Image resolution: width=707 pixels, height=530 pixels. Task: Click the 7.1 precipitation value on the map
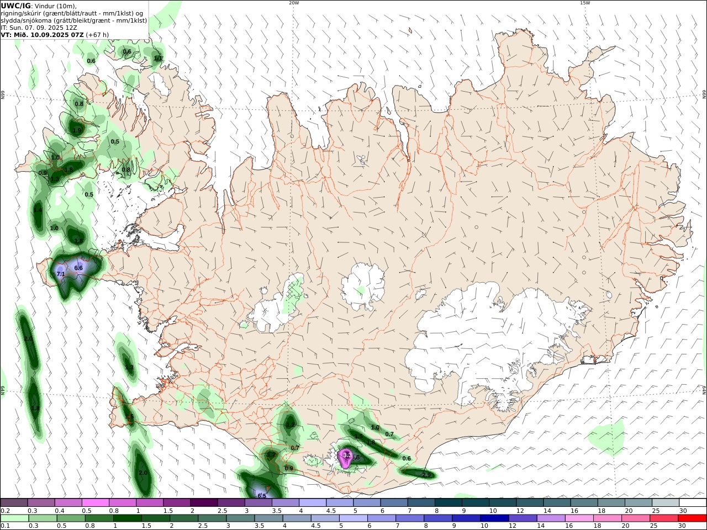[61, 274]
